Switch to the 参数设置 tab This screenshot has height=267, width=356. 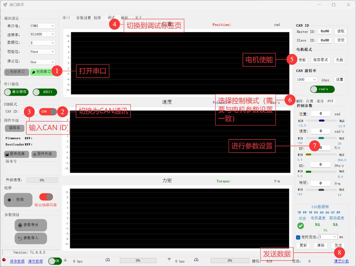point(83,18)
